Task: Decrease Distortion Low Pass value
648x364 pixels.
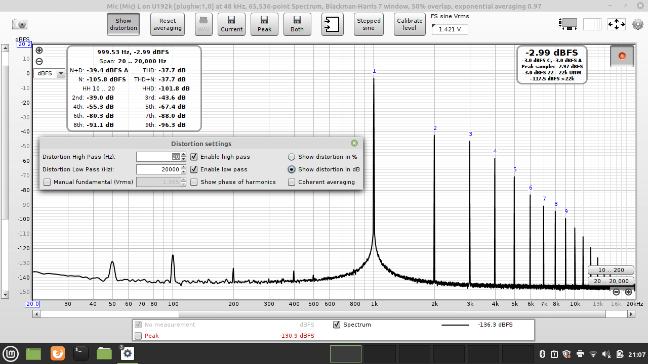Action: coord(184,172)
